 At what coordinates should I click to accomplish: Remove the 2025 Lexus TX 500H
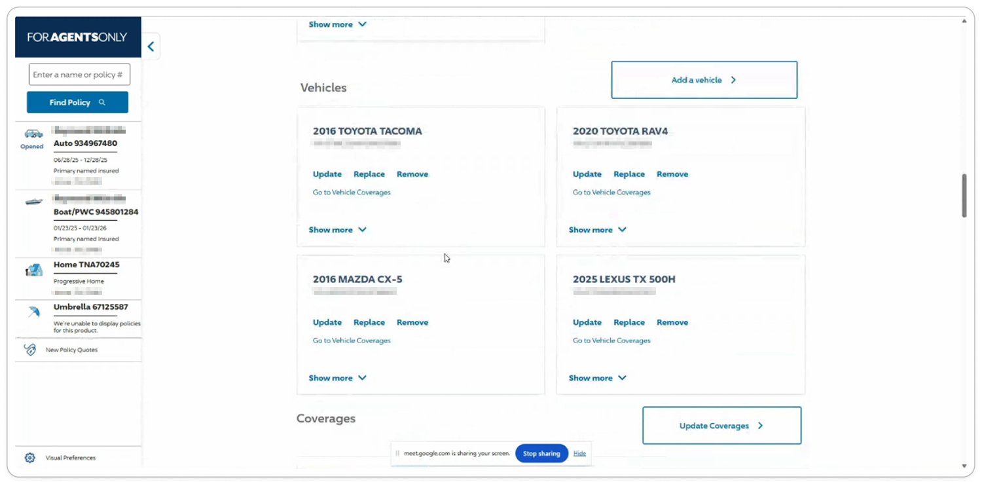pyautogui.click(x=672, y=322)
